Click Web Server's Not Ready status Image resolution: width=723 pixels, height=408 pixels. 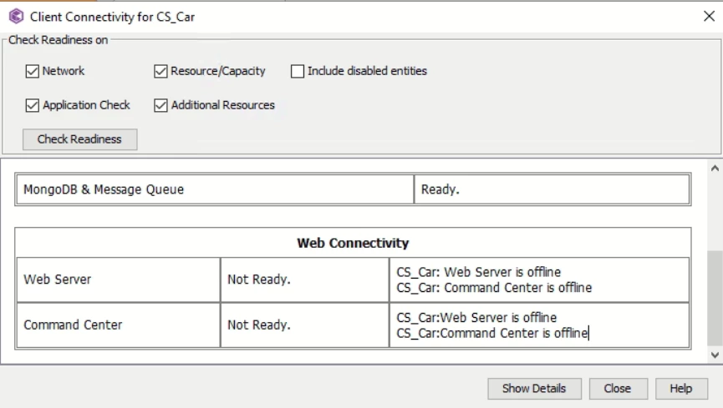259,280
